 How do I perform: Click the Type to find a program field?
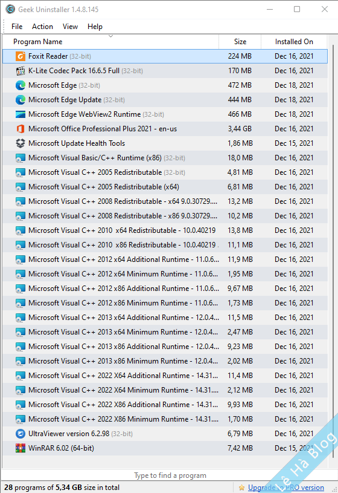click(170, 475)
